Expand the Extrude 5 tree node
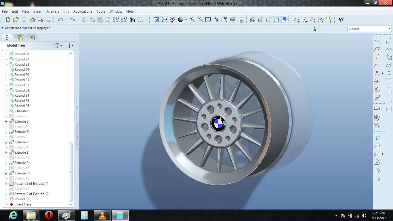Viewport: 393px width, 221px height. click(6, 121)
